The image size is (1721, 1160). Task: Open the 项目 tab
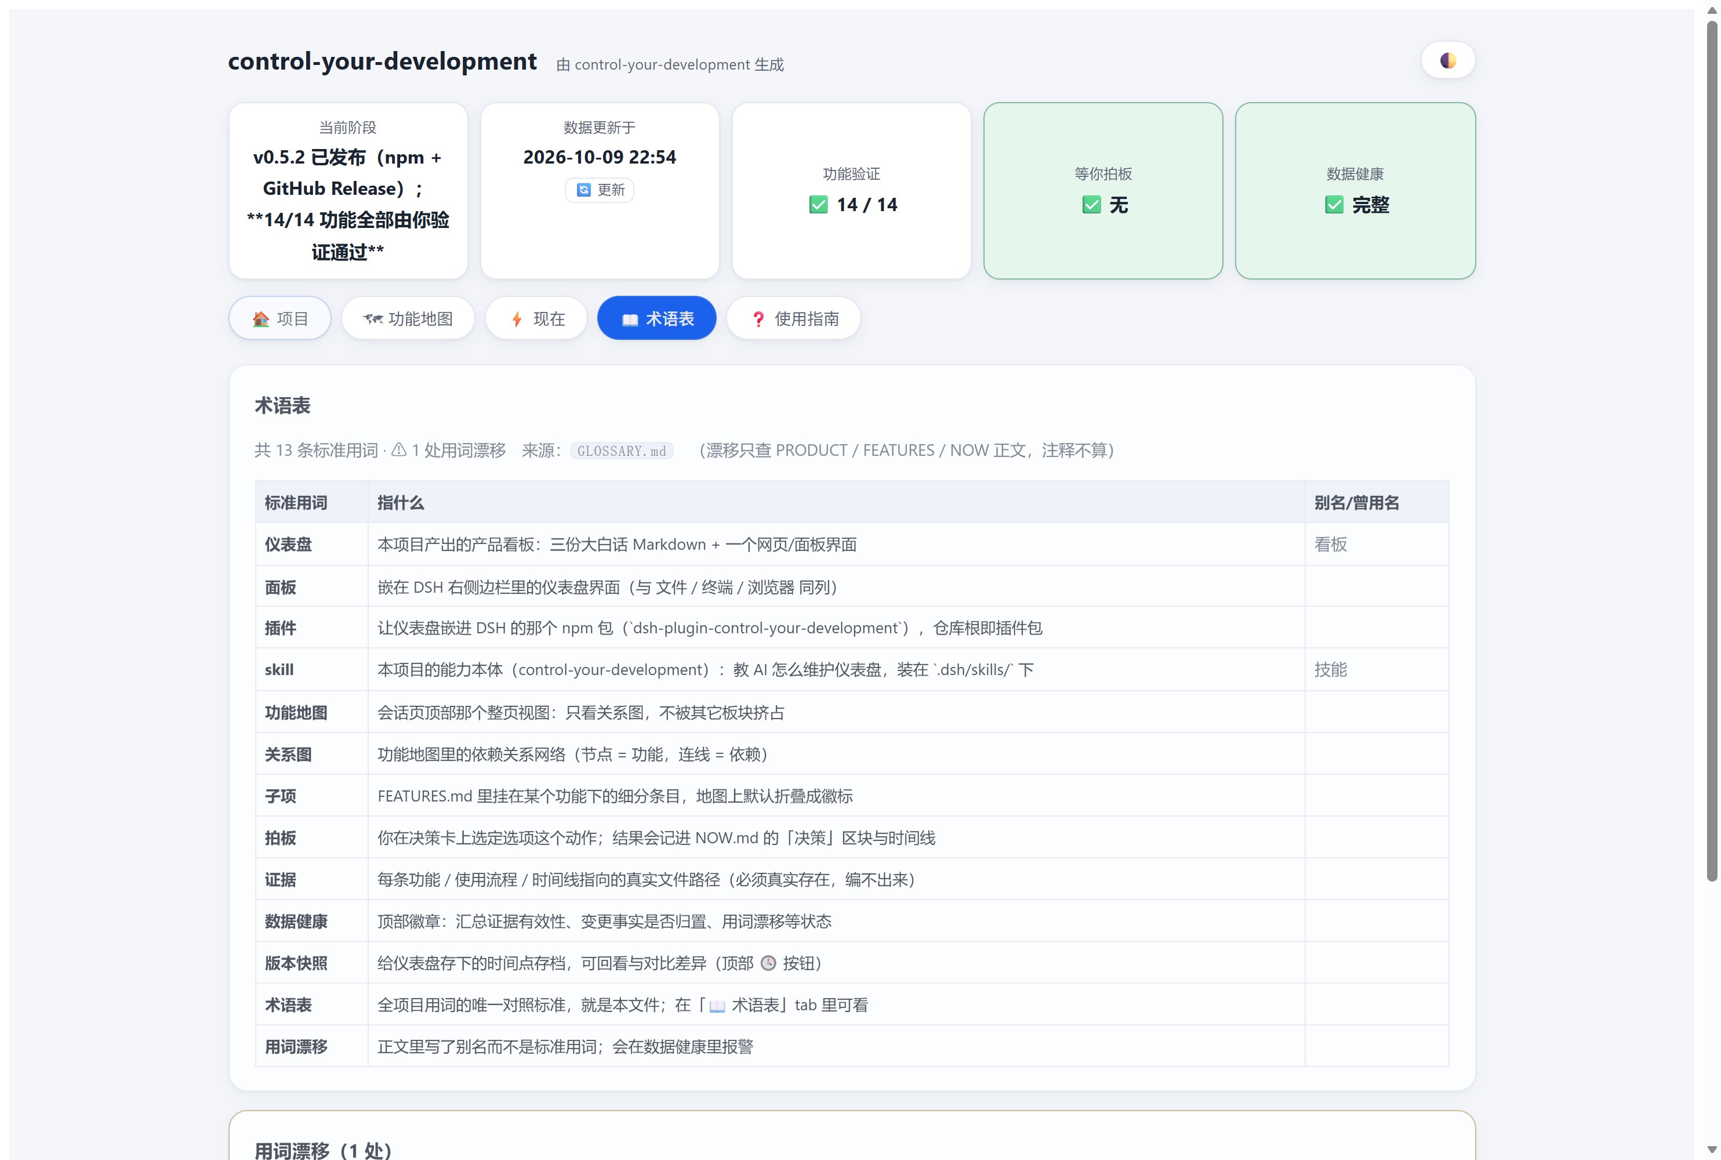[279, 318]
